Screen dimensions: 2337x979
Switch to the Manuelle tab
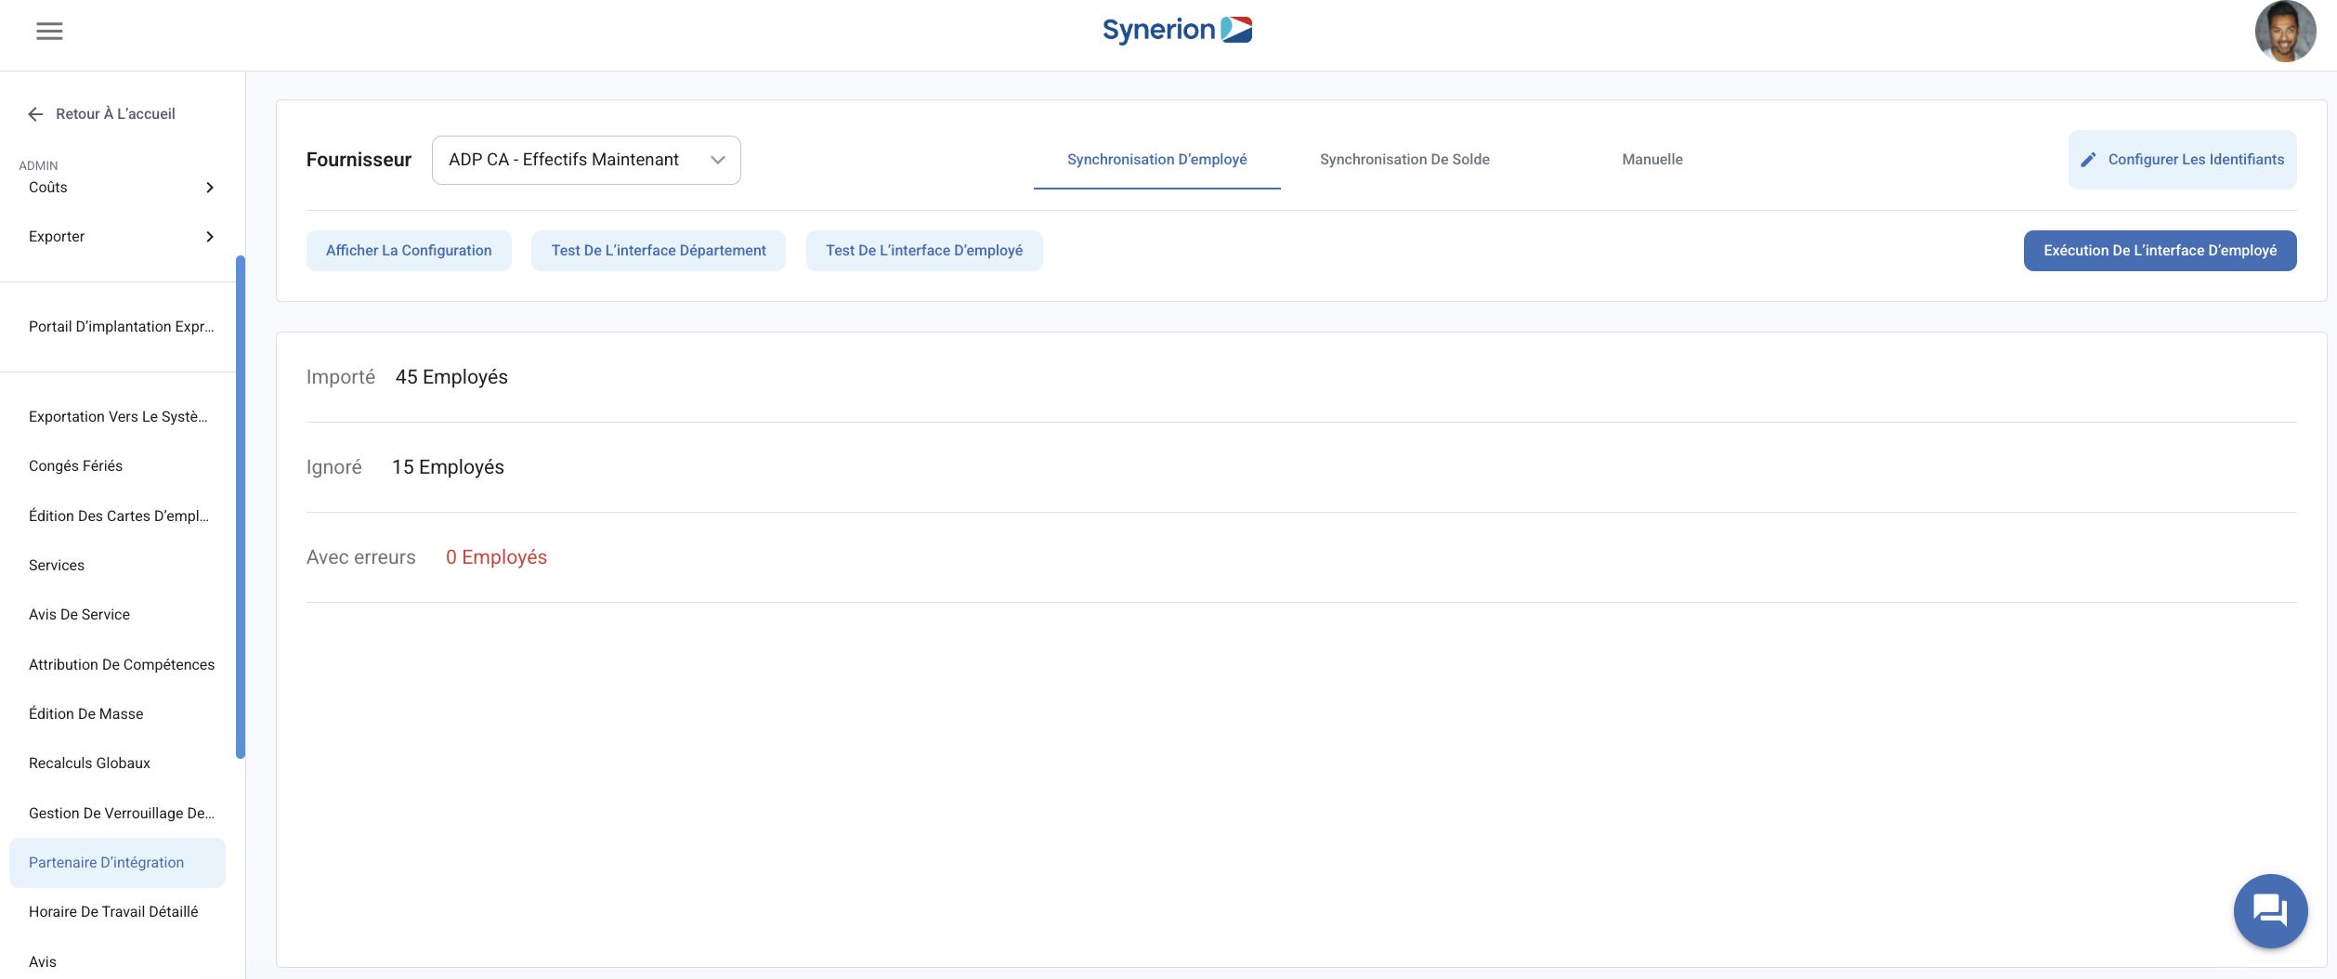click(x=1652, y=160)
